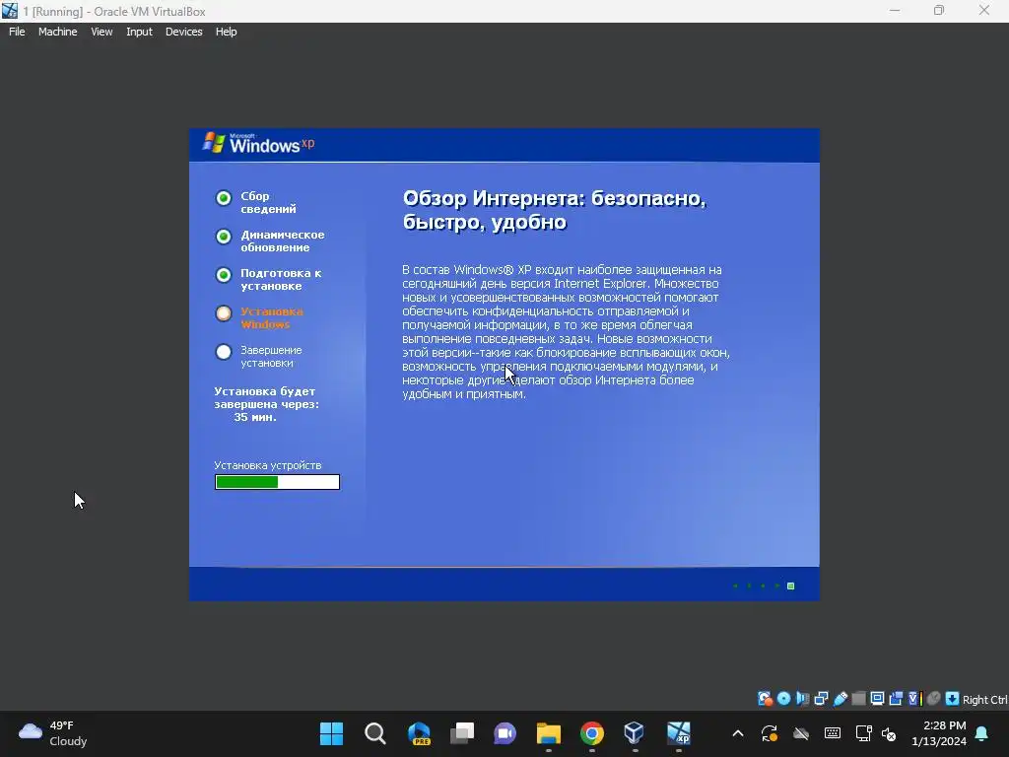Click the touch keyboard tray icon
Screen dimensions: 1009x757
coord(832,733)
